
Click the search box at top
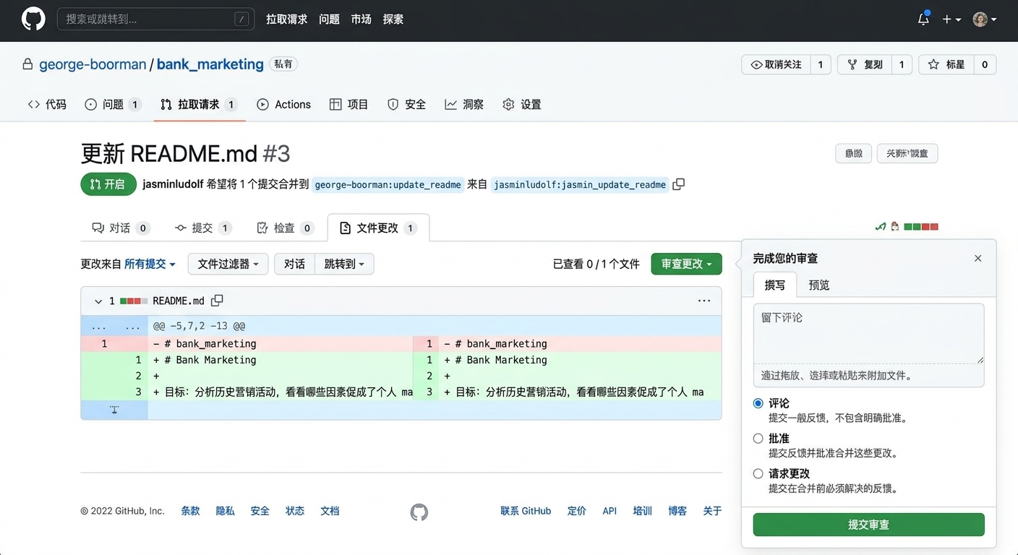(155, 19)
